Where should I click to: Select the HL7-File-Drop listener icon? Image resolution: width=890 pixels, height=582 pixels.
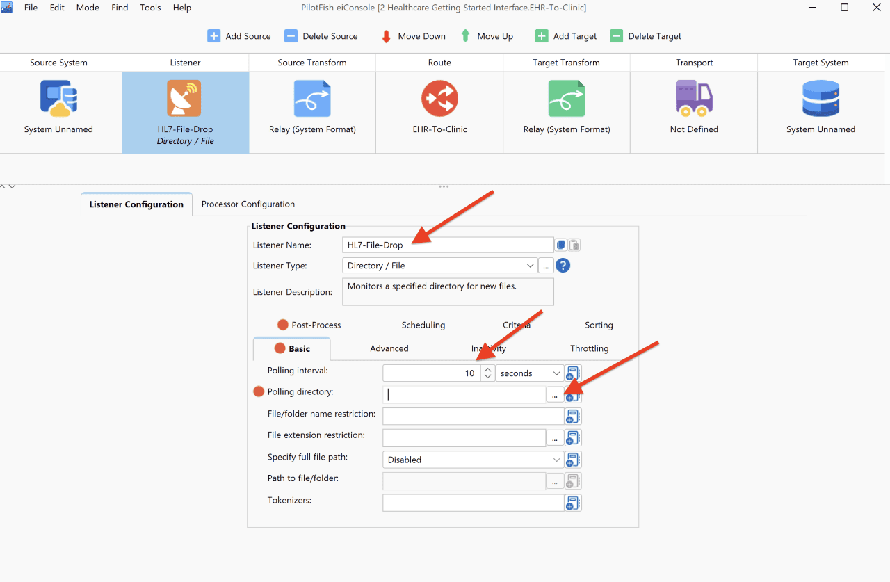tap(184, 98)
